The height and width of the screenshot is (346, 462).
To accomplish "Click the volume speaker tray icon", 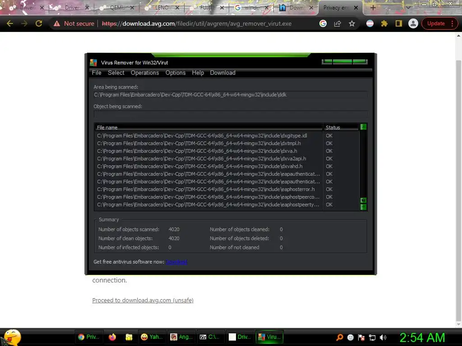I will pyautogui.click(x=383, y=337).
